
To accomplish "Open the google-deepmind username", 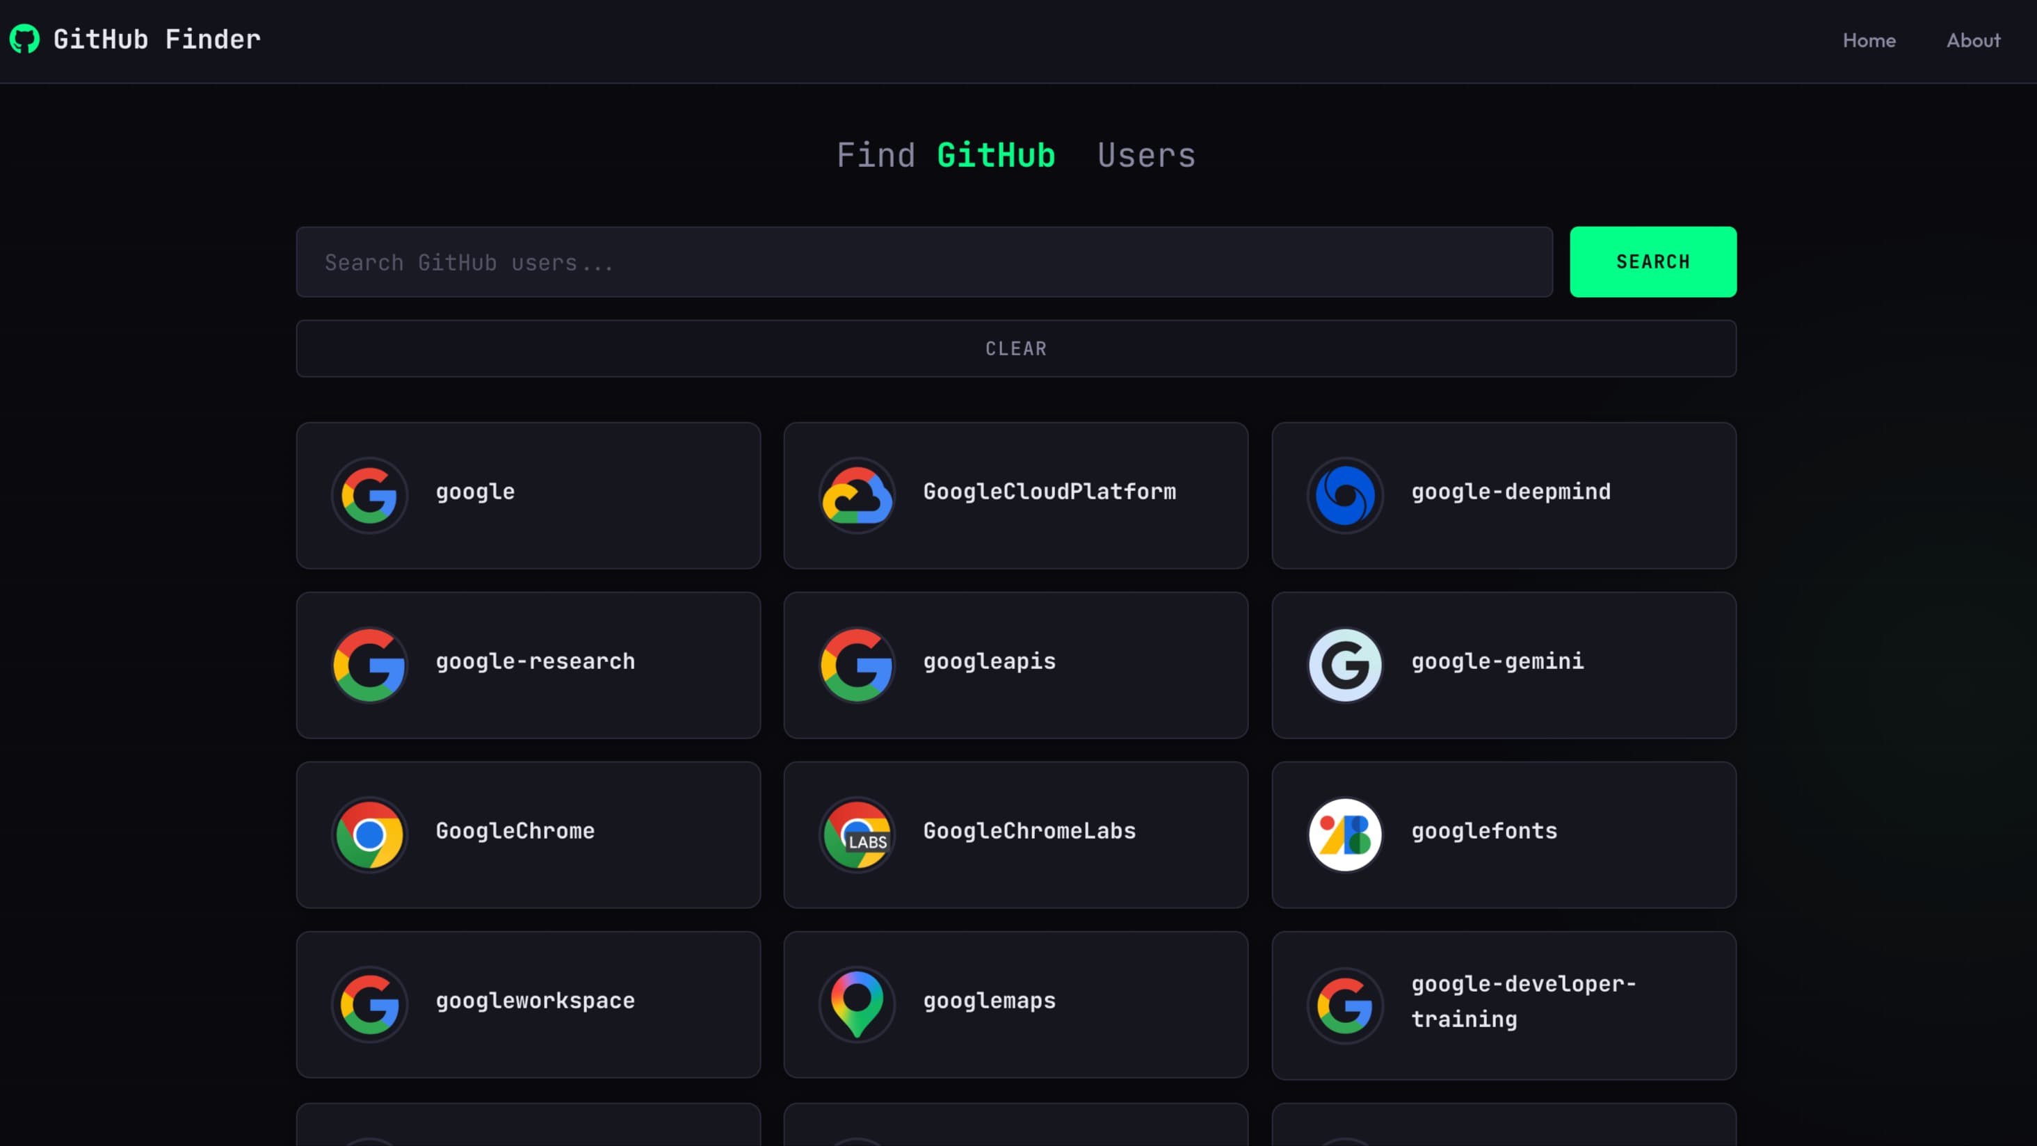I will (1511, 492).
